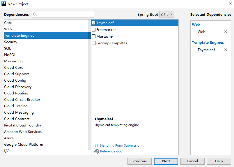Image resolution: width=234 pixels, height=167 pixels.
Task: Open the Cloud Config category
Action: tap(15, 80)
